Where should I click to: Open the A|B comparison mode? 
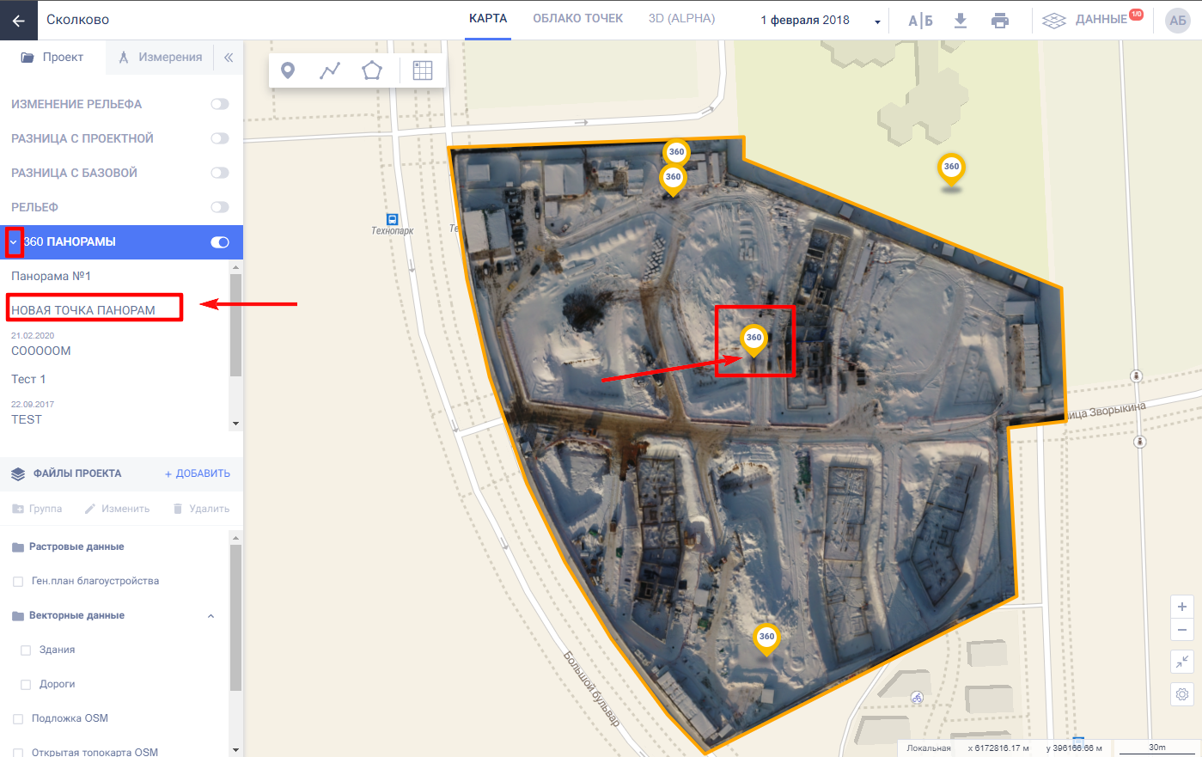click(920, 21)
